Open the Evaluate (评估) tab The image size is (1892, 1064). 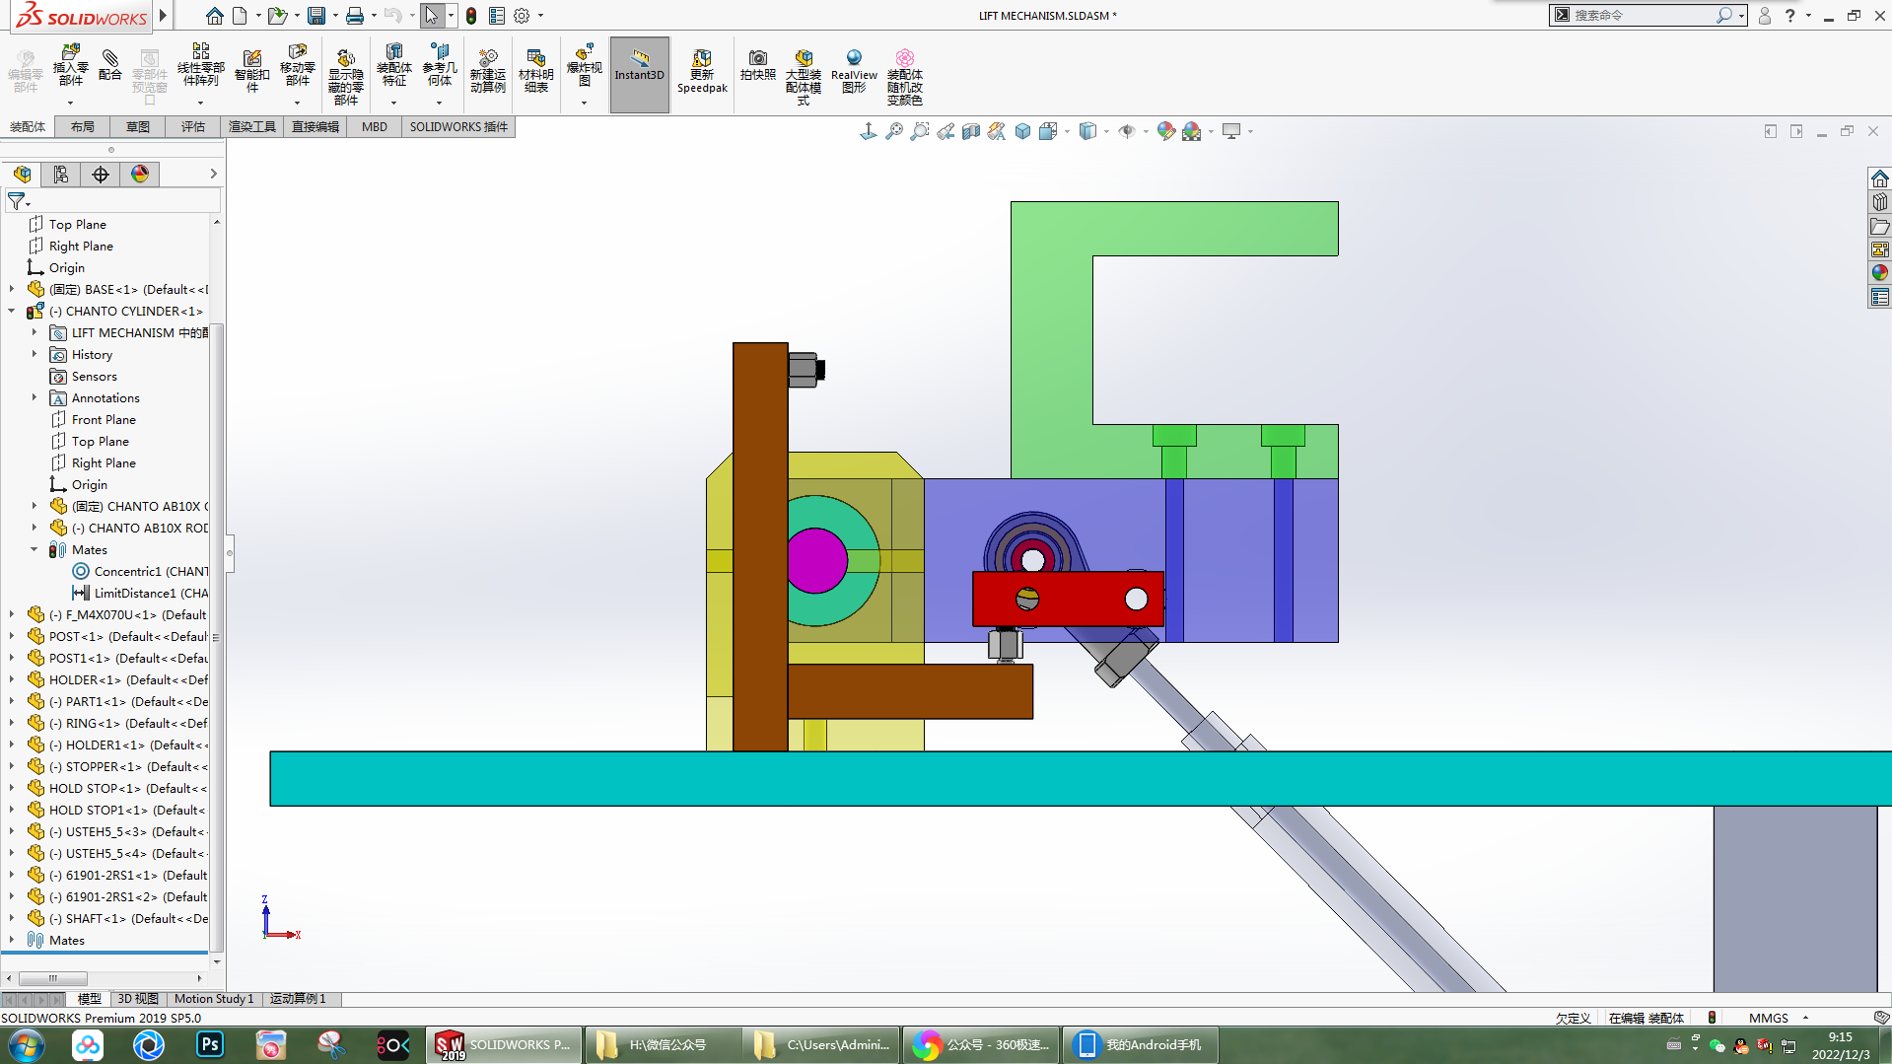(x=193, y=126)
